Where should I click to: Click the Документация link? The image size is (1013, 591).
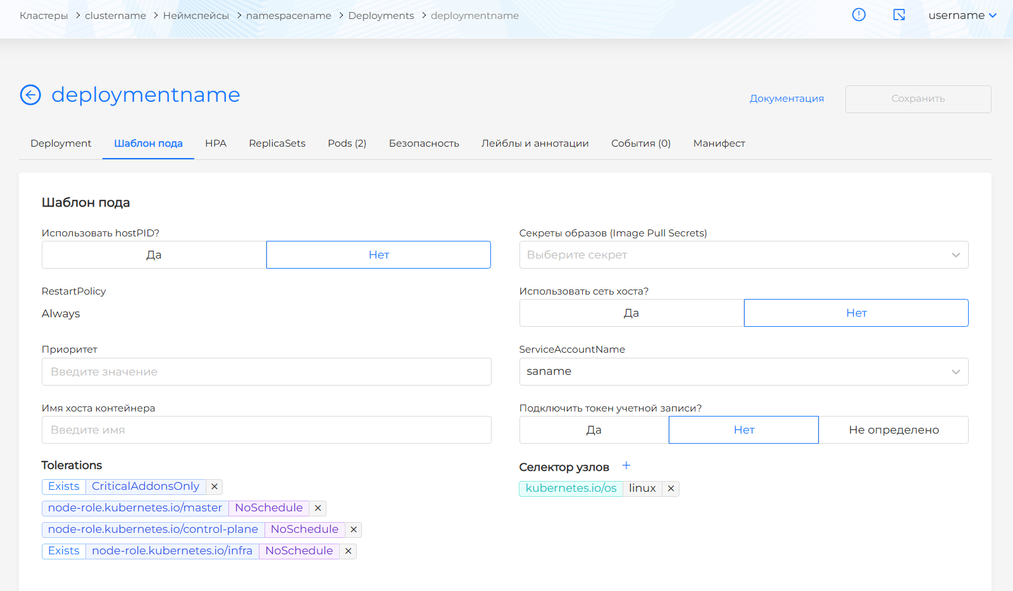tap(786, 99)
